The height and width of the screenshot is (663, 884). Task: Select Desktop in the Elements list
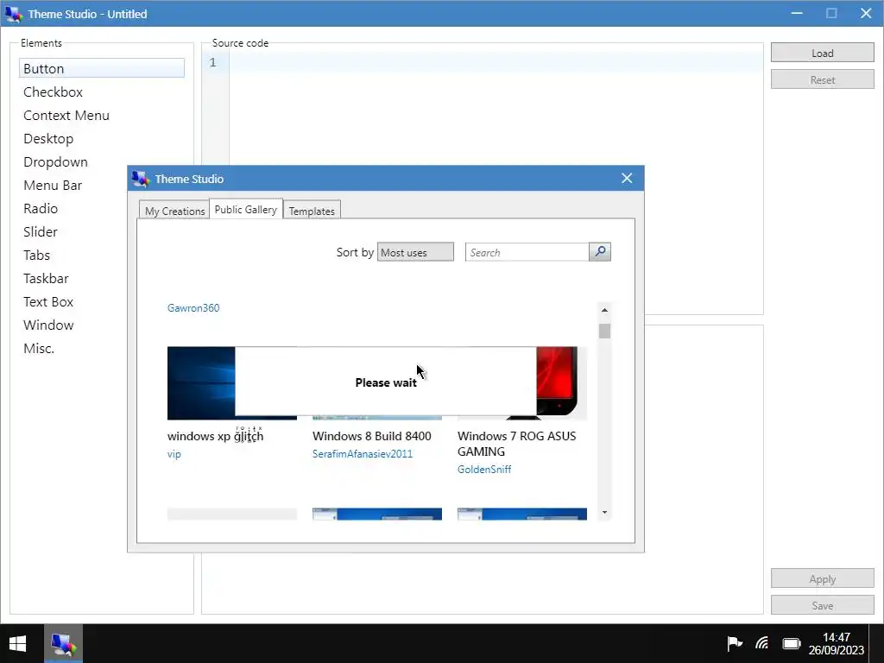(x=102, y=138)
